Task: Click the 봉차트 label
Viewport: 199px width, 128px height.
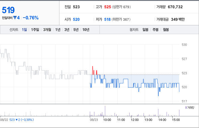Action: point(134,30)
